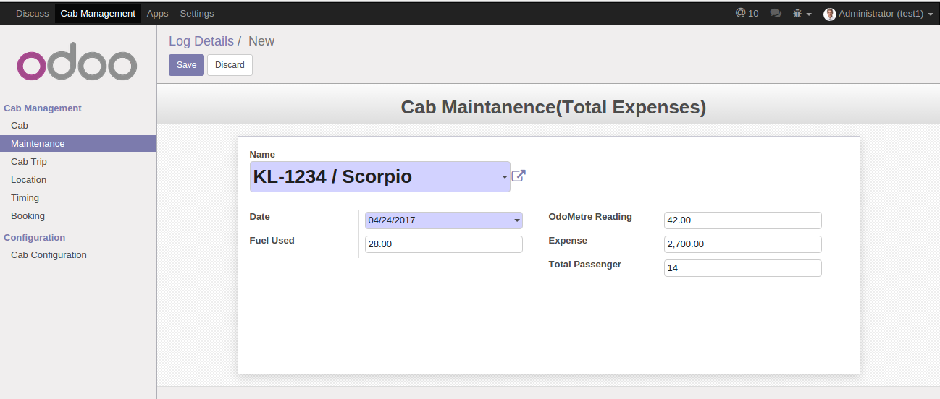940x399 pixels.
Task: Focus the Expense input field
Action: (742, 244)
